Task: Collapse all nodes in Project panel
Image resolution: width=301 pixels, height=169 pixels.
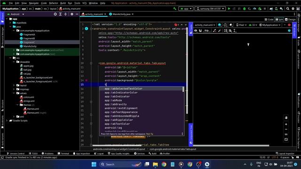Action: 65,14
